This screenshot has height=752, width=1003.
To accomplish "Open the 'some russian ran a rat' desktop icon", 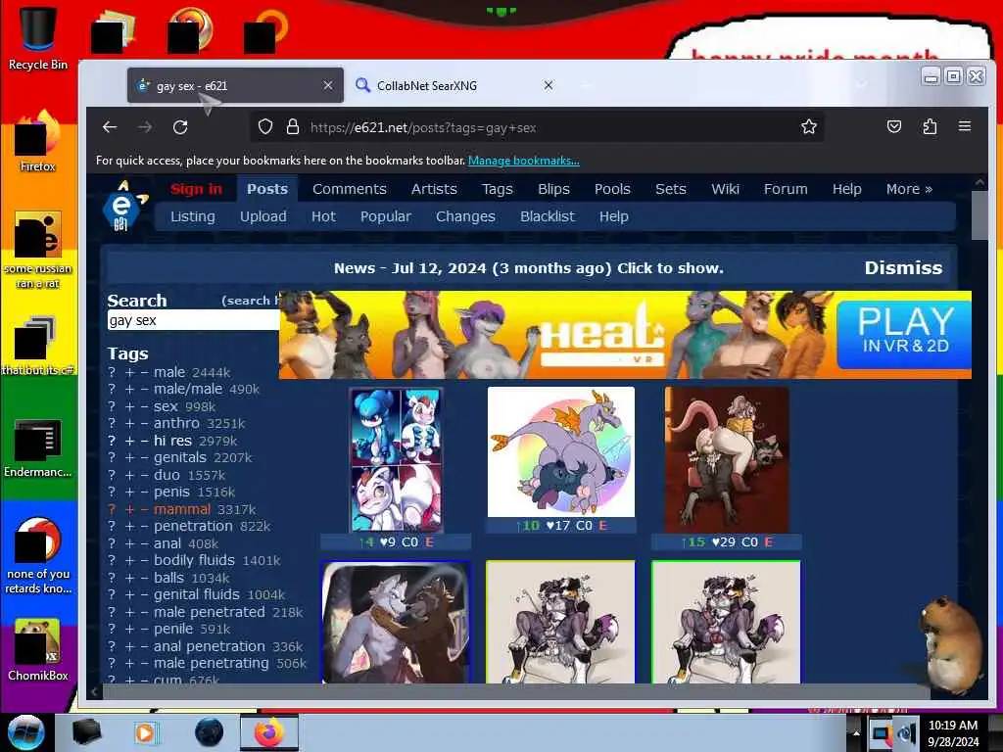I will point(38,250).
